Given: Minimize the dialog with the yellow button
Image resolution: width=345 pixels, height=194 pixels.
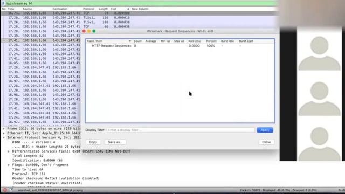Looking at the screenshot, I should (x=89, y=31).
